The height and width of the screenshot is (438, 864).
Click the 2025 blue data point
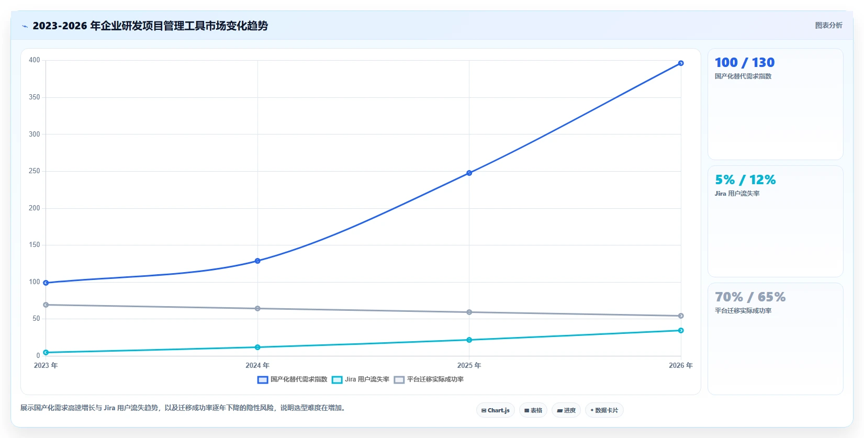tap(469, 173)
